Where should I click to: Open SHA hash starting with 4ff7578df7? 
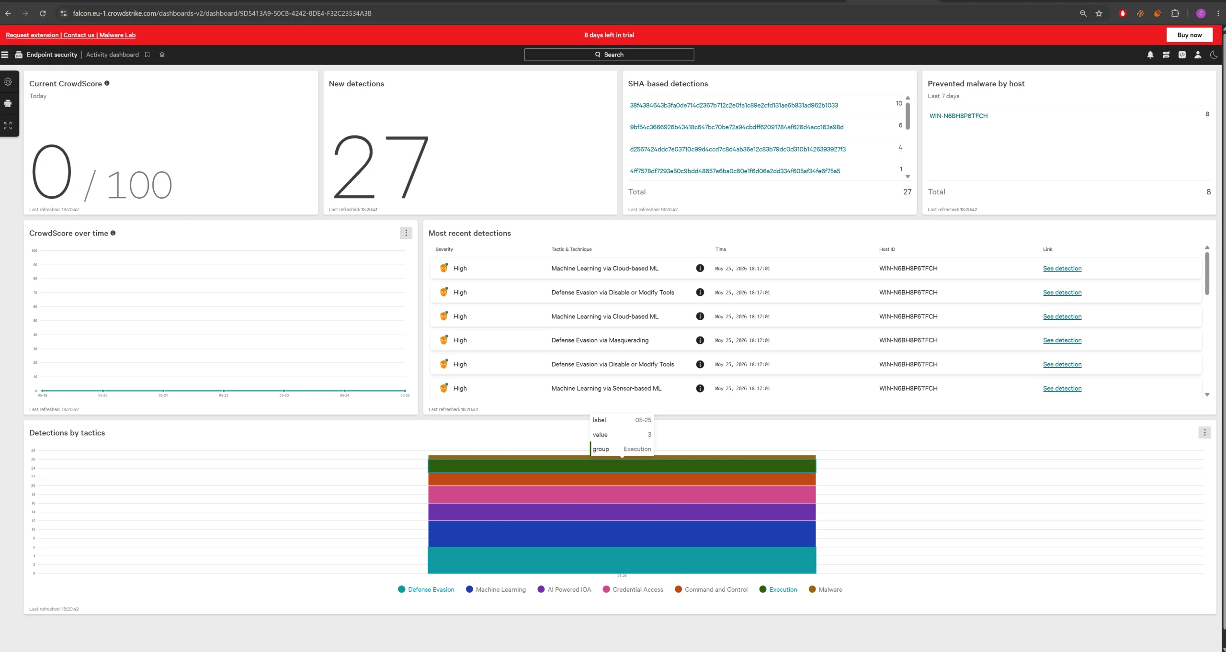[x=735, y=171]
